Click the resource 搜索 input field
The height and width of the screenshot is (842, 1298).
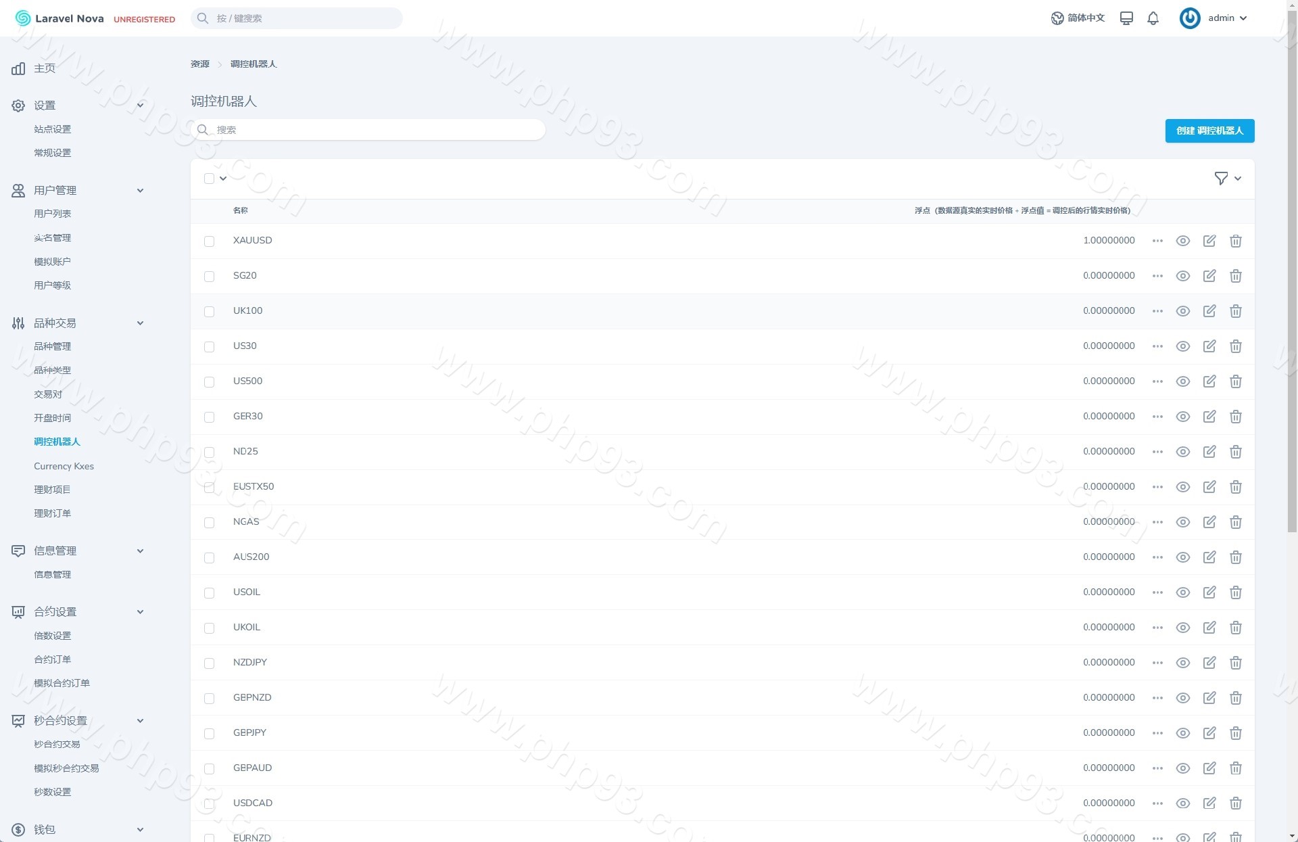(x=368, y=130)
